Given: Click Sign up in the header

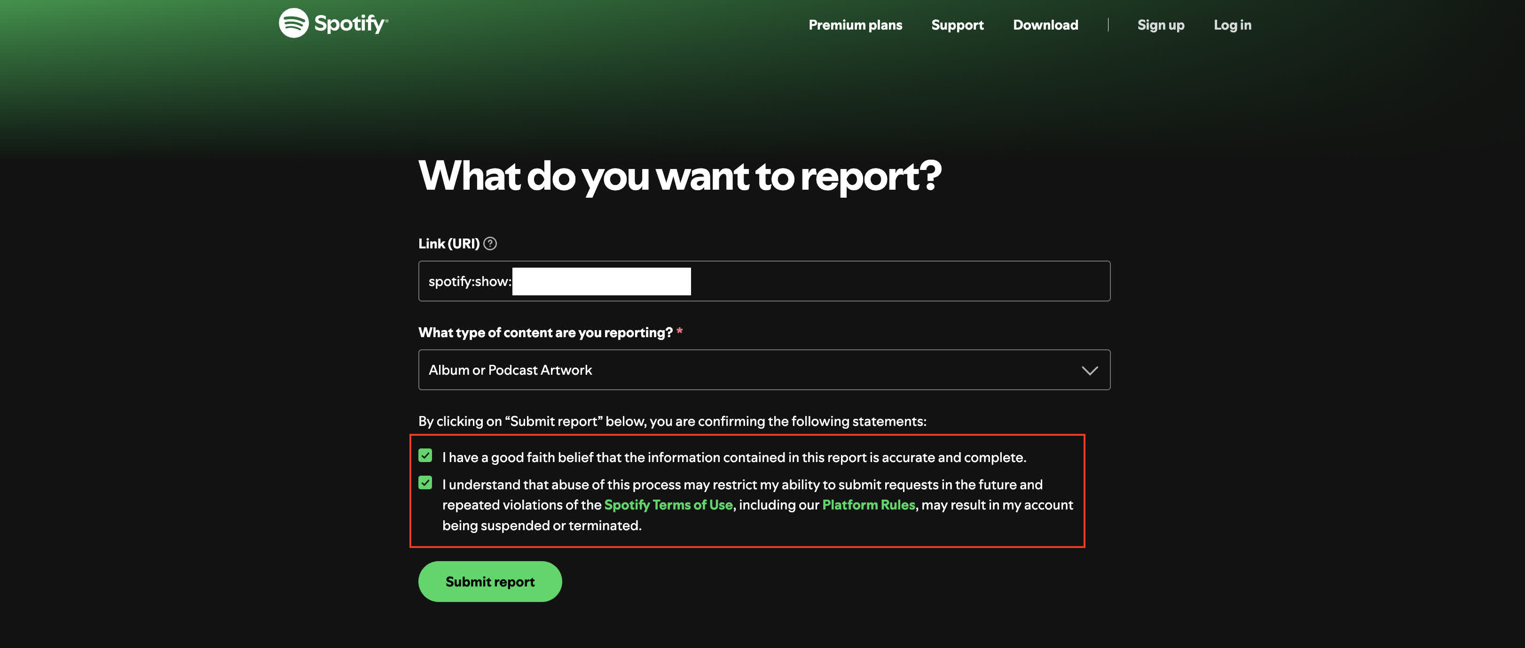Looking at the screenshot, I should [1160, 24].
